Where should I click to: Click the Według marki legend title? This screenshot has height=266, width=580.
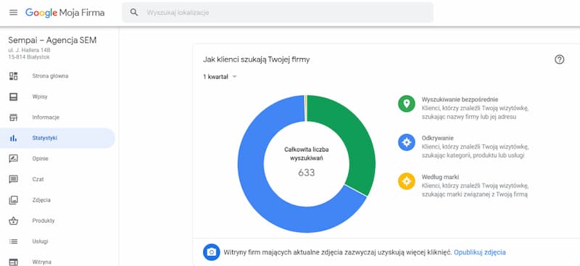coord(440,177)
